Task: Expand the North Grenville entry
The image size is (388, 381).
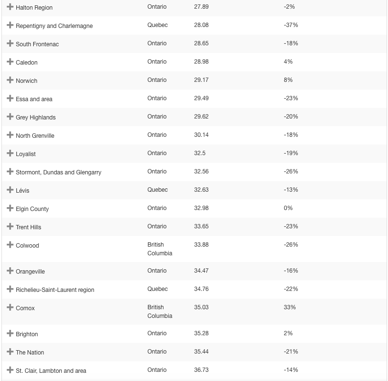Action: point(10,135)
